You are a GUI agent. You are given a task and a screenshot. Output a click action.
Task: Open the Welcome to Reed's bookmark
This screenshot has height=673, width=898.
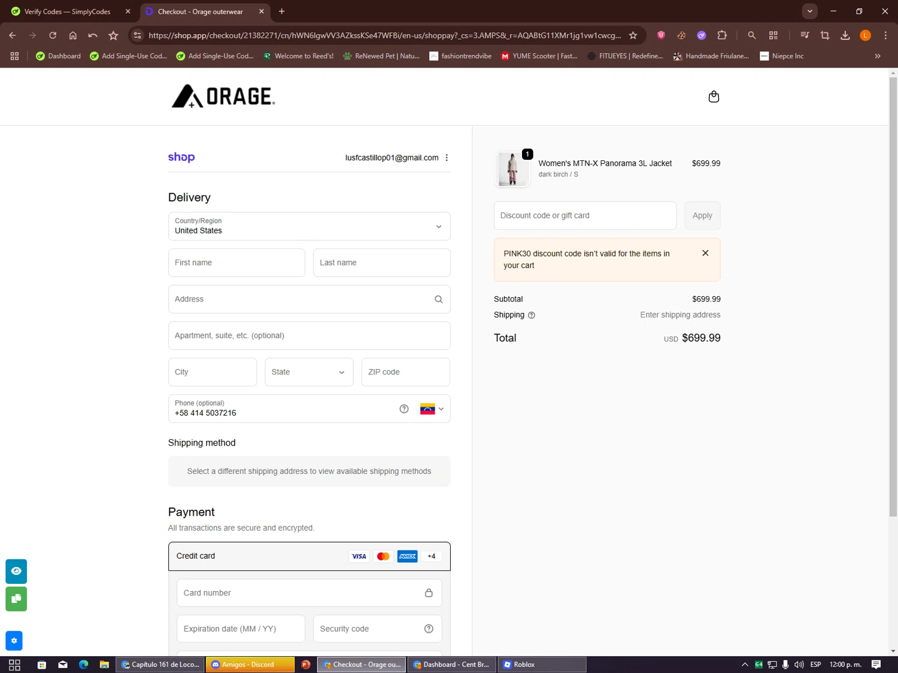click(298, 56)
